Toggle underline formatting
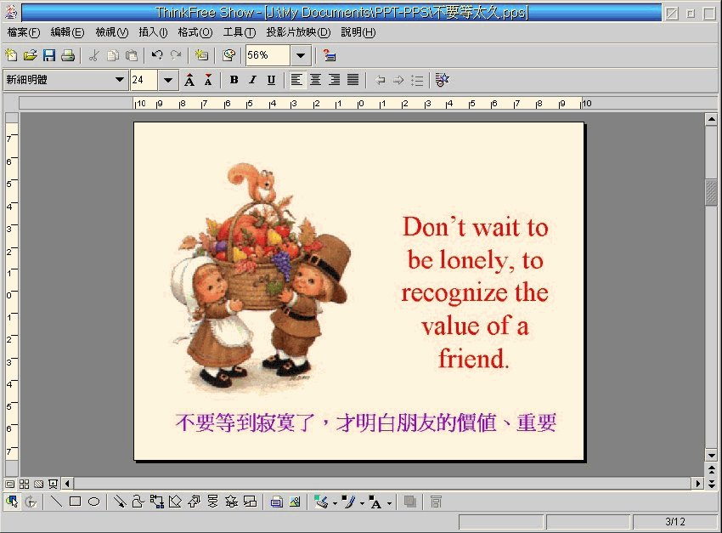Image resolution: width=722 pixels, height=533 pixels. 271,80
